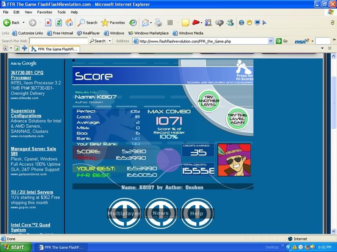Refresh the page with the toolbar icon
This screenshot has width=337, height=252.
pyautogui.click(x=59, y=23)
